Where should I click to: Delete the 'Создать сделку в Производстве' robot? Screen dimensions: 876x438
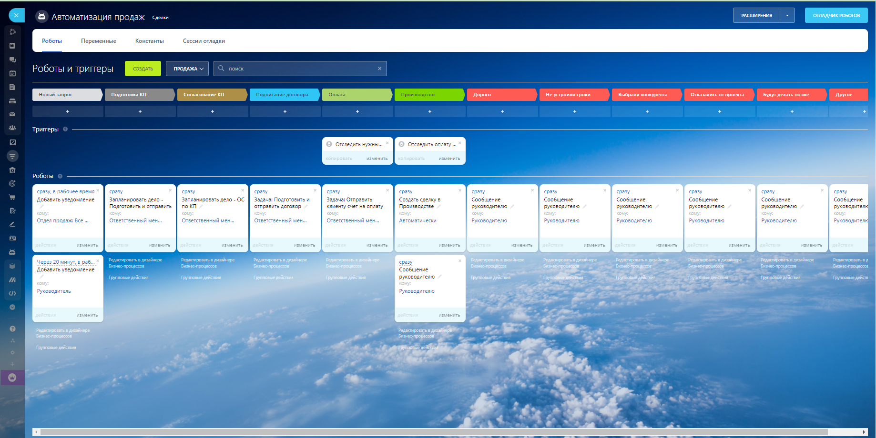pyautogui.click(x=460, y=190)
